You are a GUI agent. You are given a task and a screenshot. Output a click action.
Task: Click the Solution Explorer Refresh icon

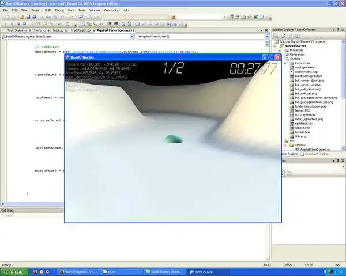[290, 36]
